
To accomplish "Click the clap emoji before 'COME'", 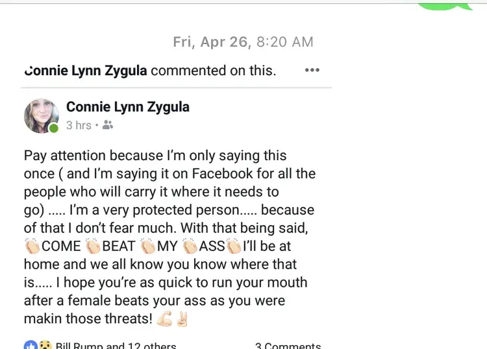I will coord(32,247).
